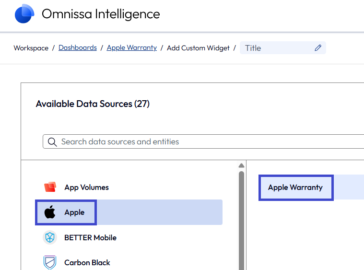Click the magnifier icon in search box
Viewport: 364px width, 270px height.
pyautogui.click(x=52, y=141)
